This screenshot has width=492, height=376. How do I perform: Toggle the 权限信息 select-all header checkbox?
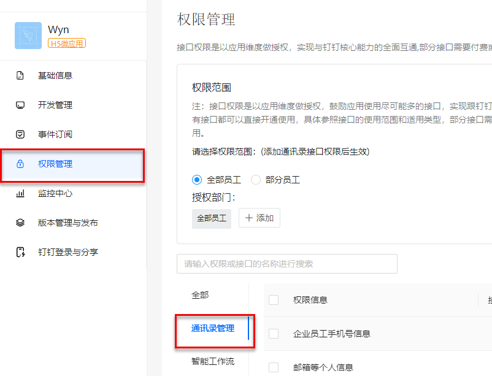[274, 300]
